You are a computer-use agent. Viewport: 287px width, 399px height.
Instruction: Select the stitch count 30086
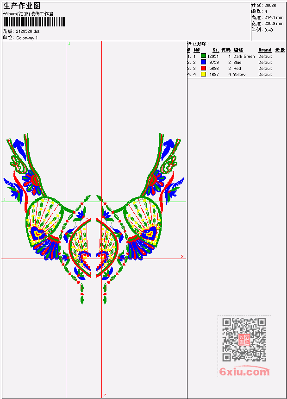click(270, 5)
